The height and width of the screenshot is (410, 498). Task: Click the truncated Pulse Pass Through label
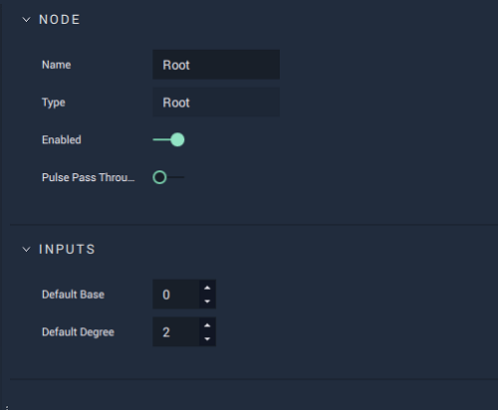pos(89,177)
